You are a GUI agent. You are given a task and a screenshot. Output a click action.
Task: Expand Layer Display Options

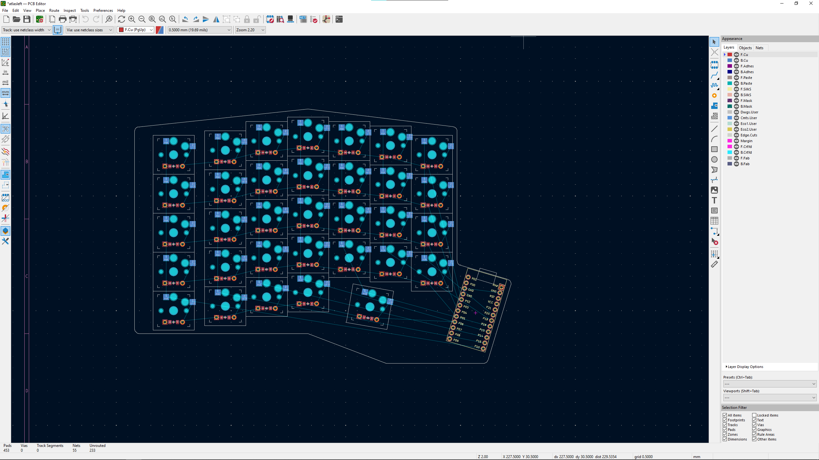(x=744, y=366)
